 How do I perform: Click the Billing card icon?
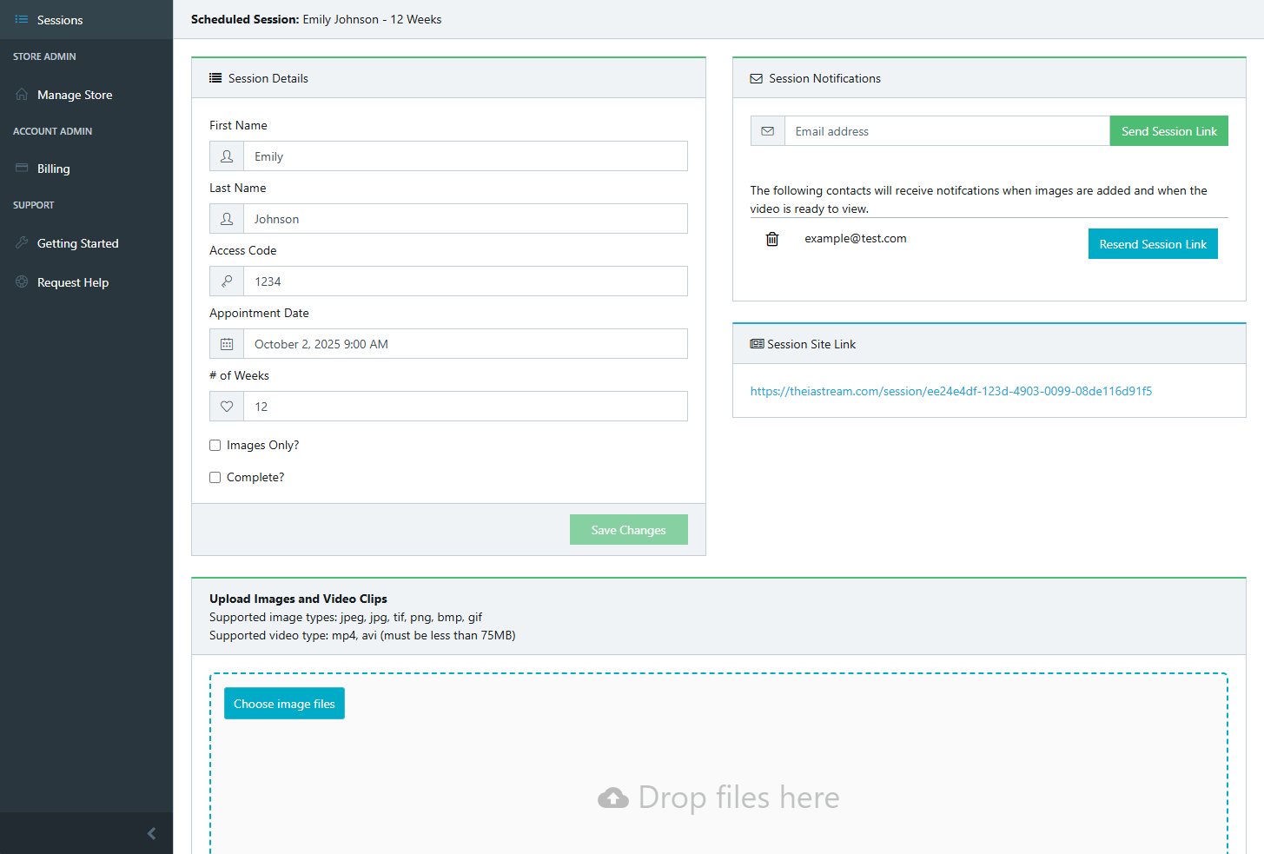21,168
